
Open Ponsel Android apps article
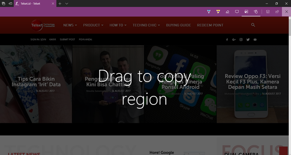[x=180, y=82]
